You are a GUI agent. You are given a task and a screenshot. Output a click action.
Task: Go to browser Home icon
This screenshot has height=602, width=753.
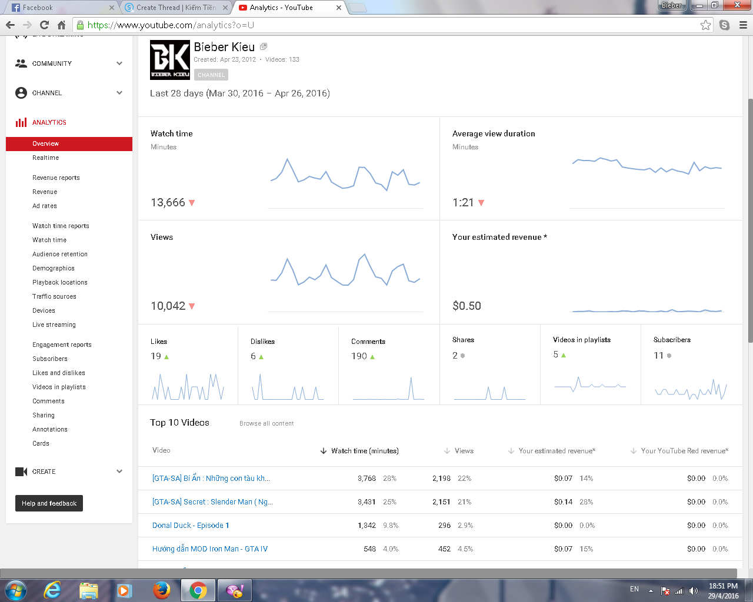click(61, 25)
